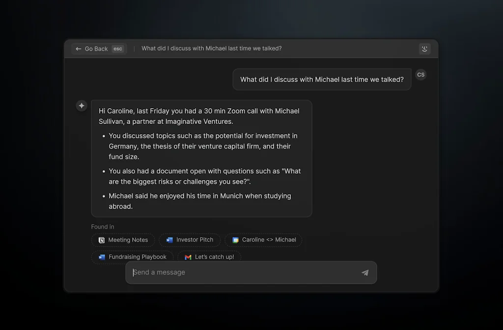Click the sparkle AI assistant icon
The image size is (503, 330).
coord(81,105)
